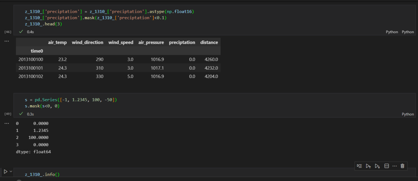Run the z_1310_.info() cell
Screen dimensions: 418x181
5,171
